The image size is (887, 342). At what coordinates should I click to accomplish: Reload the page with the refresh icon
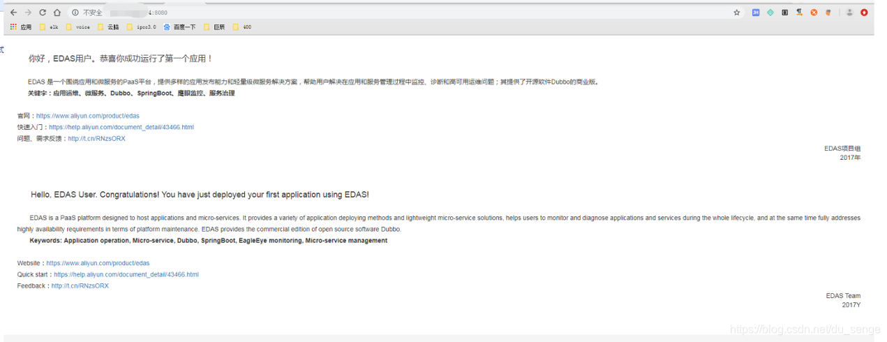tap(43, 13)
